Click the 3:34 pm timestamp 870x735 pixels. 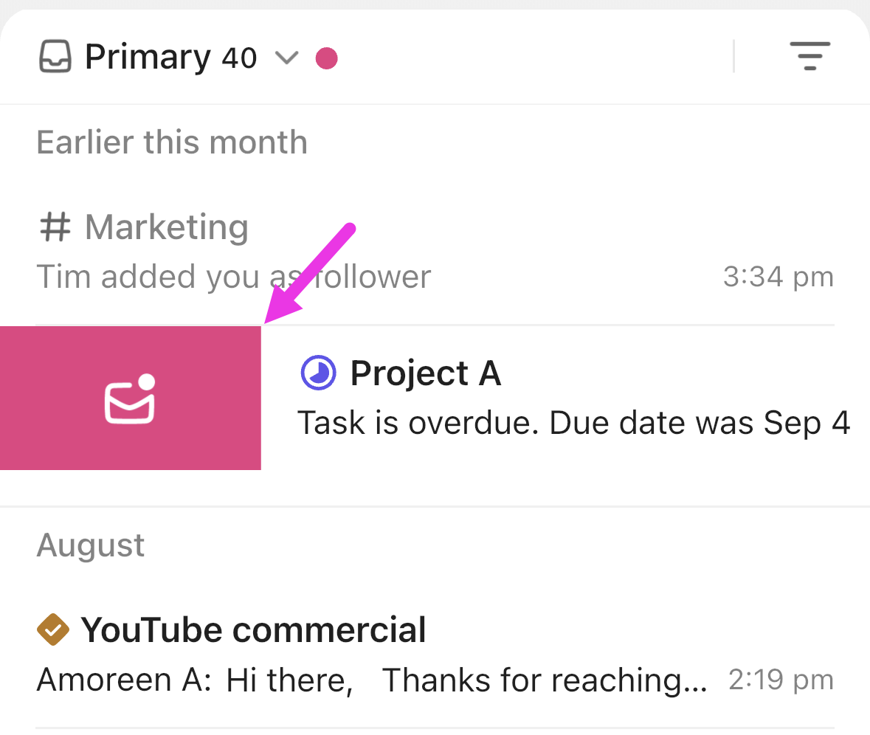tap(778, 277)
